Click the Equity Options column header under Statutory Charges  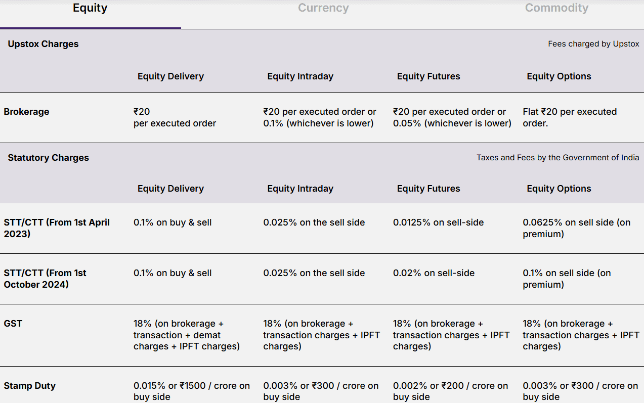[x=559, y=188]
